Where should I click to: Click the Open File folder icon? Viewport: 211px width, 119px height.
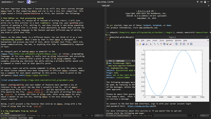140,44
